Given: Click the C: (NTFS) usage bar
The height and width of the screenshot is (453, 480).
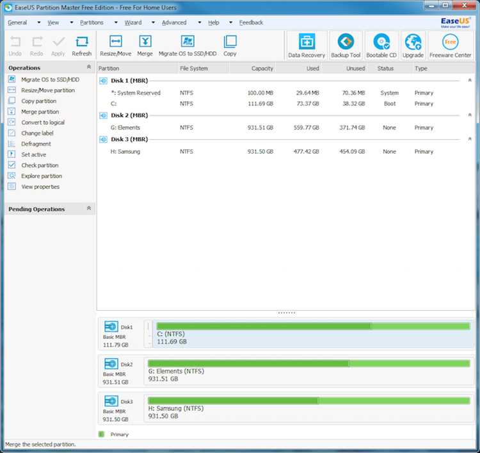Looking at the screenshot, I should click(313, 326).
